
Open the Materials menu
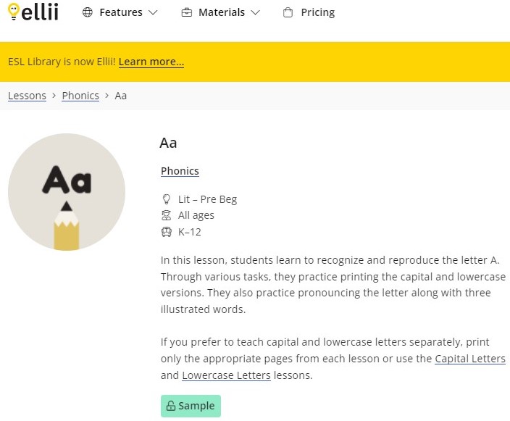coord(221,12)
